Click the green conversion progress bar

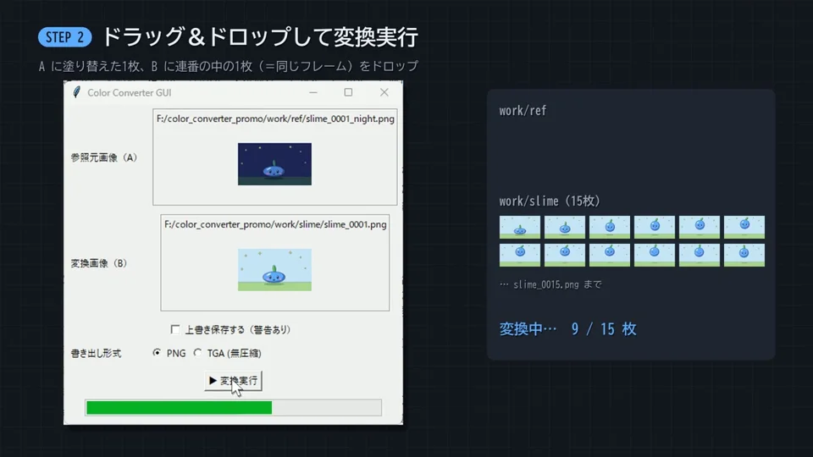234,408
